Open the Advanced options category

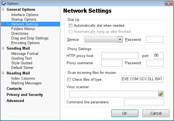(x=15, y=101)
